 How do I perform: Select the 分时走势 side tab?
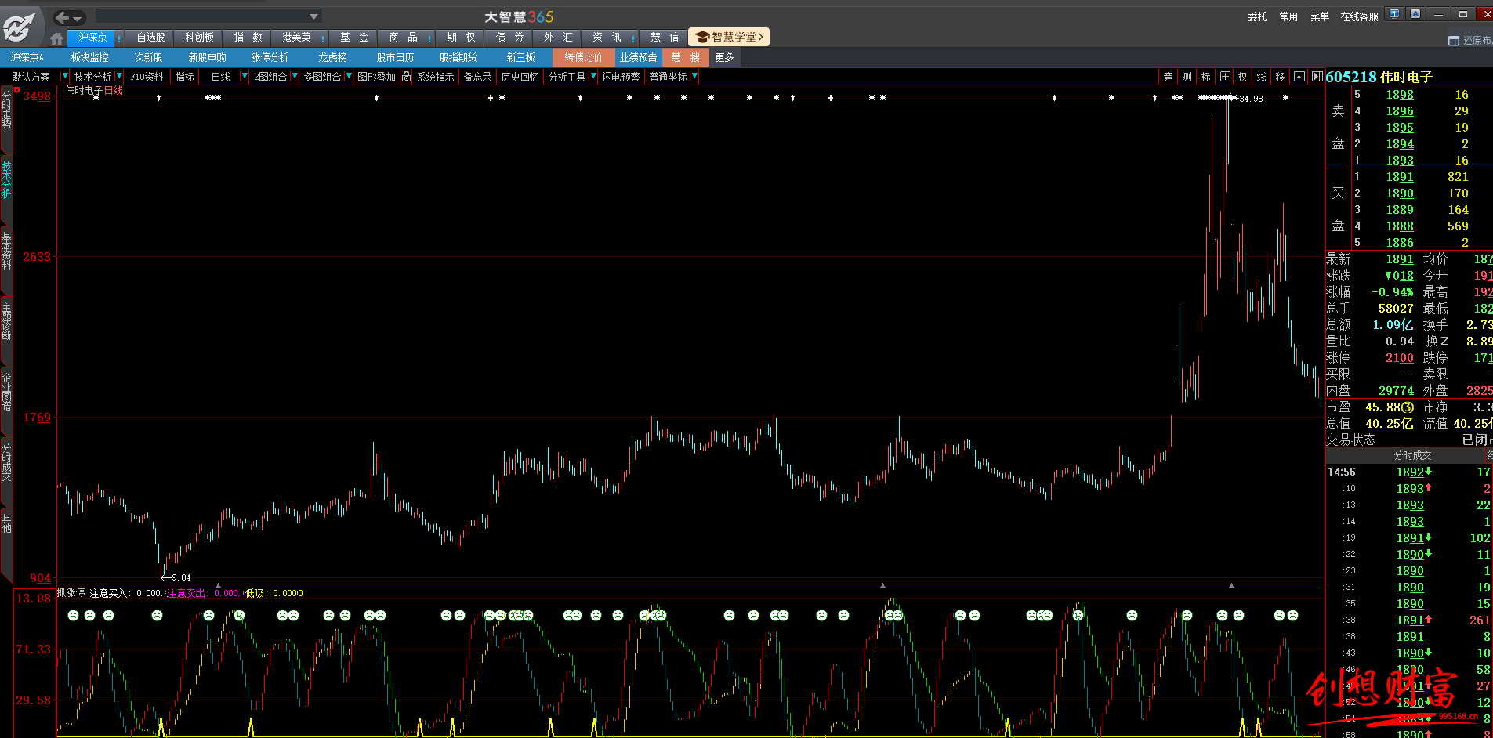pyautogui.click(x=7, y=119)
